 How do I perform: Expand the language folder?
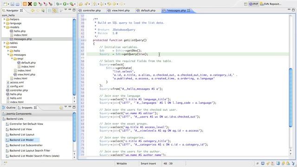tap(5, 23)
